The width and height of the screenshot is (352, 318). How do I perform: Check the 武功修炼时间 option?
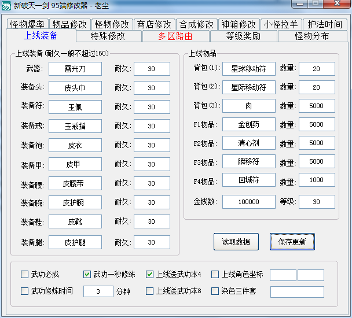(24, 291)
